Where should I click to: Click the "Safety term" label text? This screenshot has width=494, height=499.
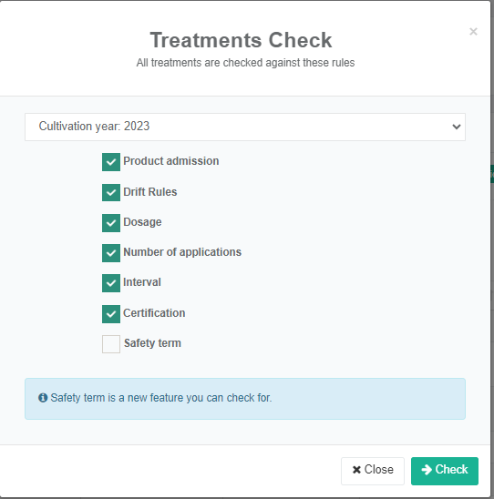click(x=152, y=343)
